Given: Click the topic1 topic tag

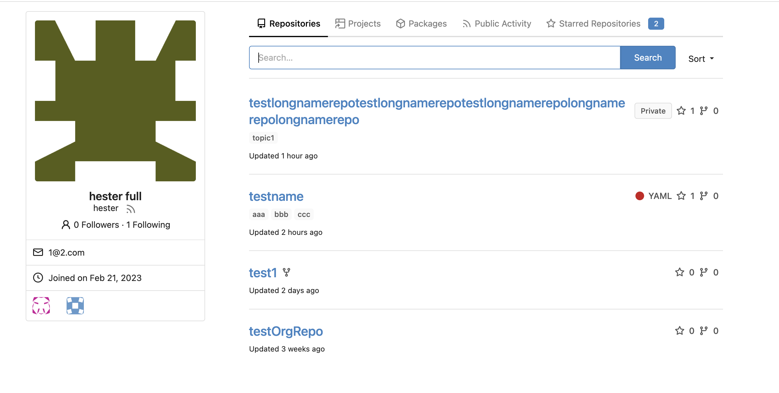Looking at the screenshot, I should click(x=263, y=138).
